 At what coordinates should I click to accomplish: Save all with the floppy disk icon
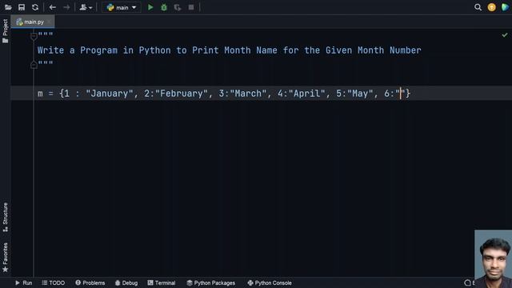[22, 7]
